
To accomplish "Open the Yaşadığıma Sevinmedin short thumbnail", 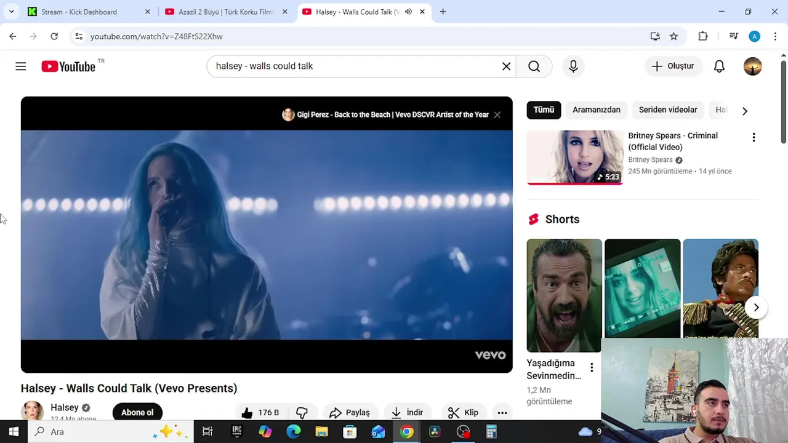I will (x=564, y=295).
